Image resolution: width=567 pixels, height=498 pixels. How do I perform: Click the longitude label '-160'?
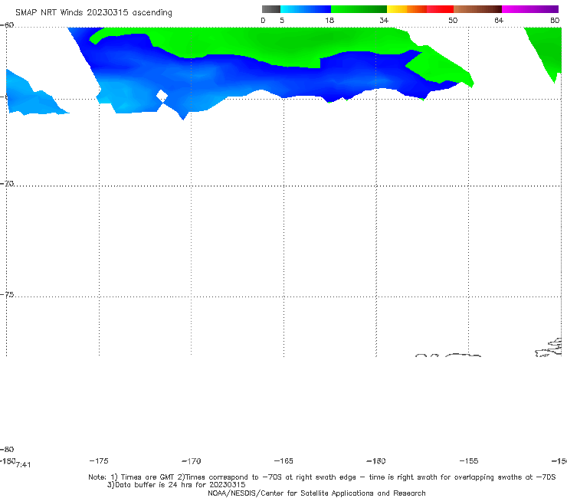click(376, 460)
